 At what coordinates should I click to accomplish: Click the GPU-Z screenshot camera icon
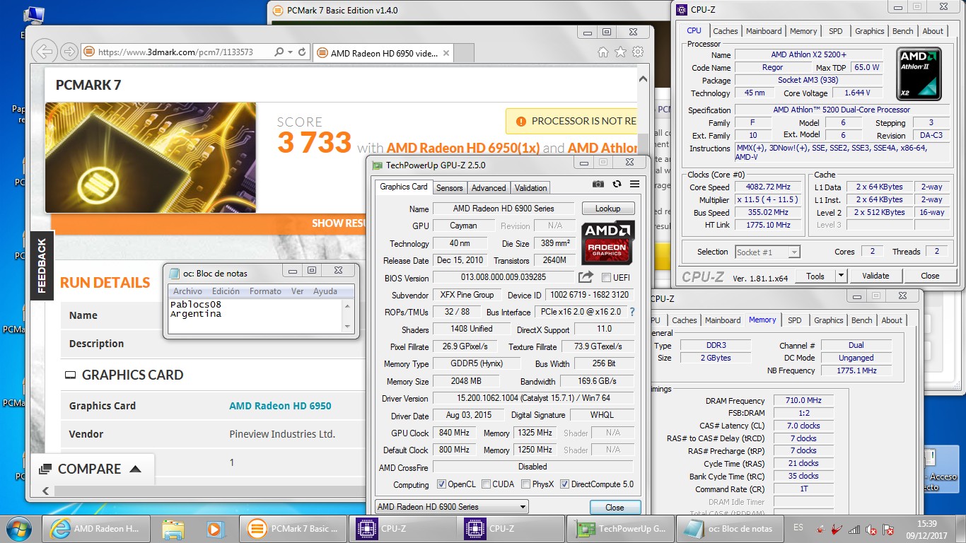coord(598,184)
